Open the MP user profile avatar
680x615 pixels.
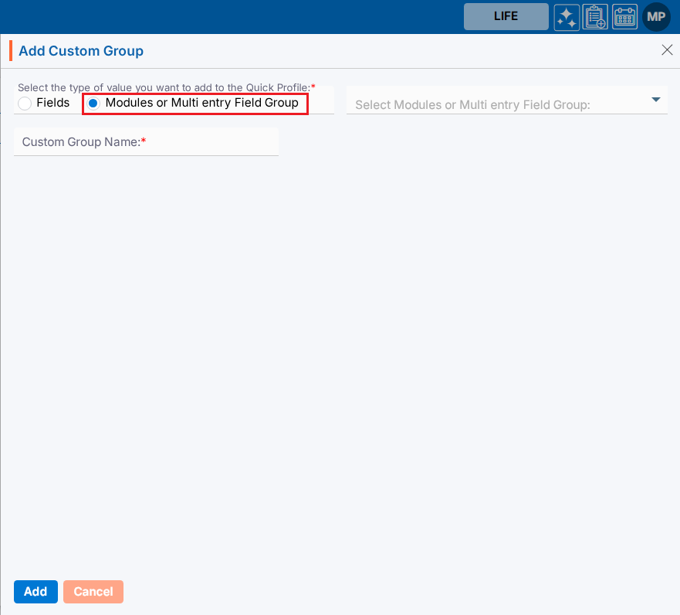656,16
